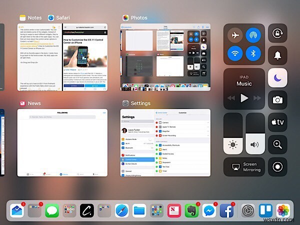Viewport: 300px width, 225px height.
Task: Click 'Stopwatch' row in Settings card
Action: 182,162
